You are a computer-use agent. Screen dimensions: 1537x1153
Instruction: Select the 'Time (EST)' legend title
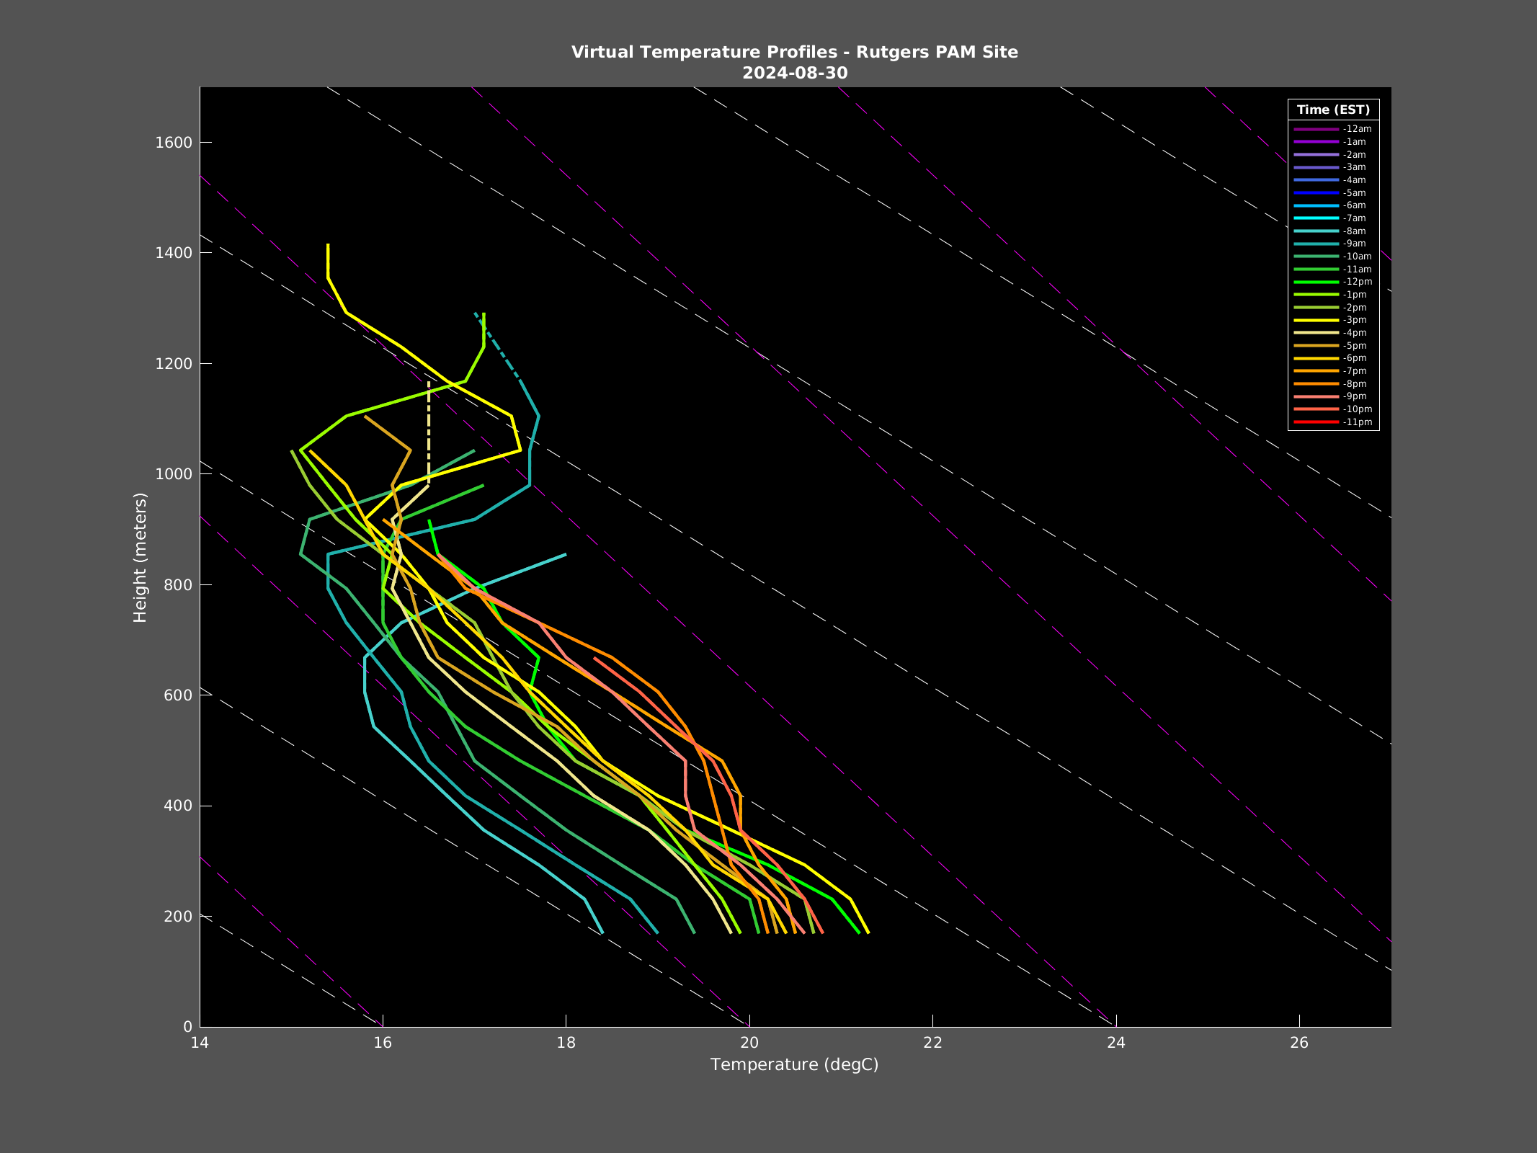(1333, 110)
